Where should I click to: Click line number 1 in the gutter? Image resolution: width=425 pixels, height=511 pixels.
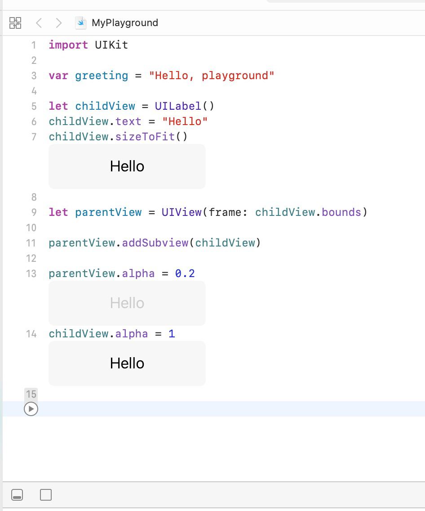[x=34, y=45]
